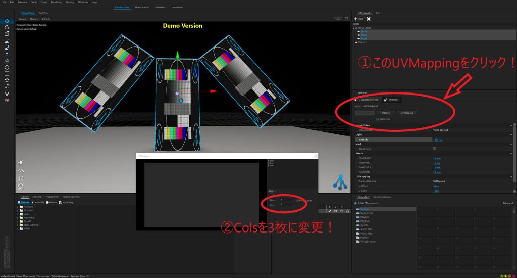This screenshot has width=517, height=278.
Task: Click the UVMapping button
Action: (406, 113)
